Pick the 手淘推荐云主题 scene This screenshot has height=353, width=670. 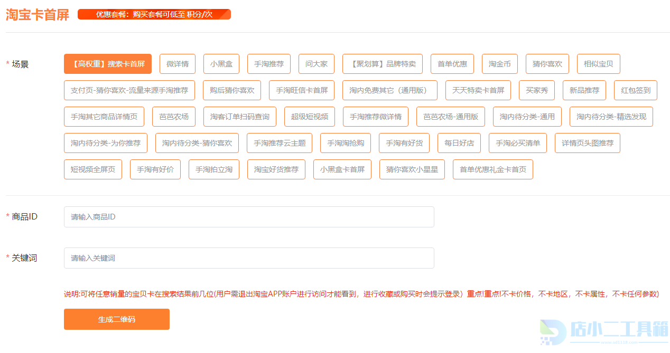pos(280,143)
